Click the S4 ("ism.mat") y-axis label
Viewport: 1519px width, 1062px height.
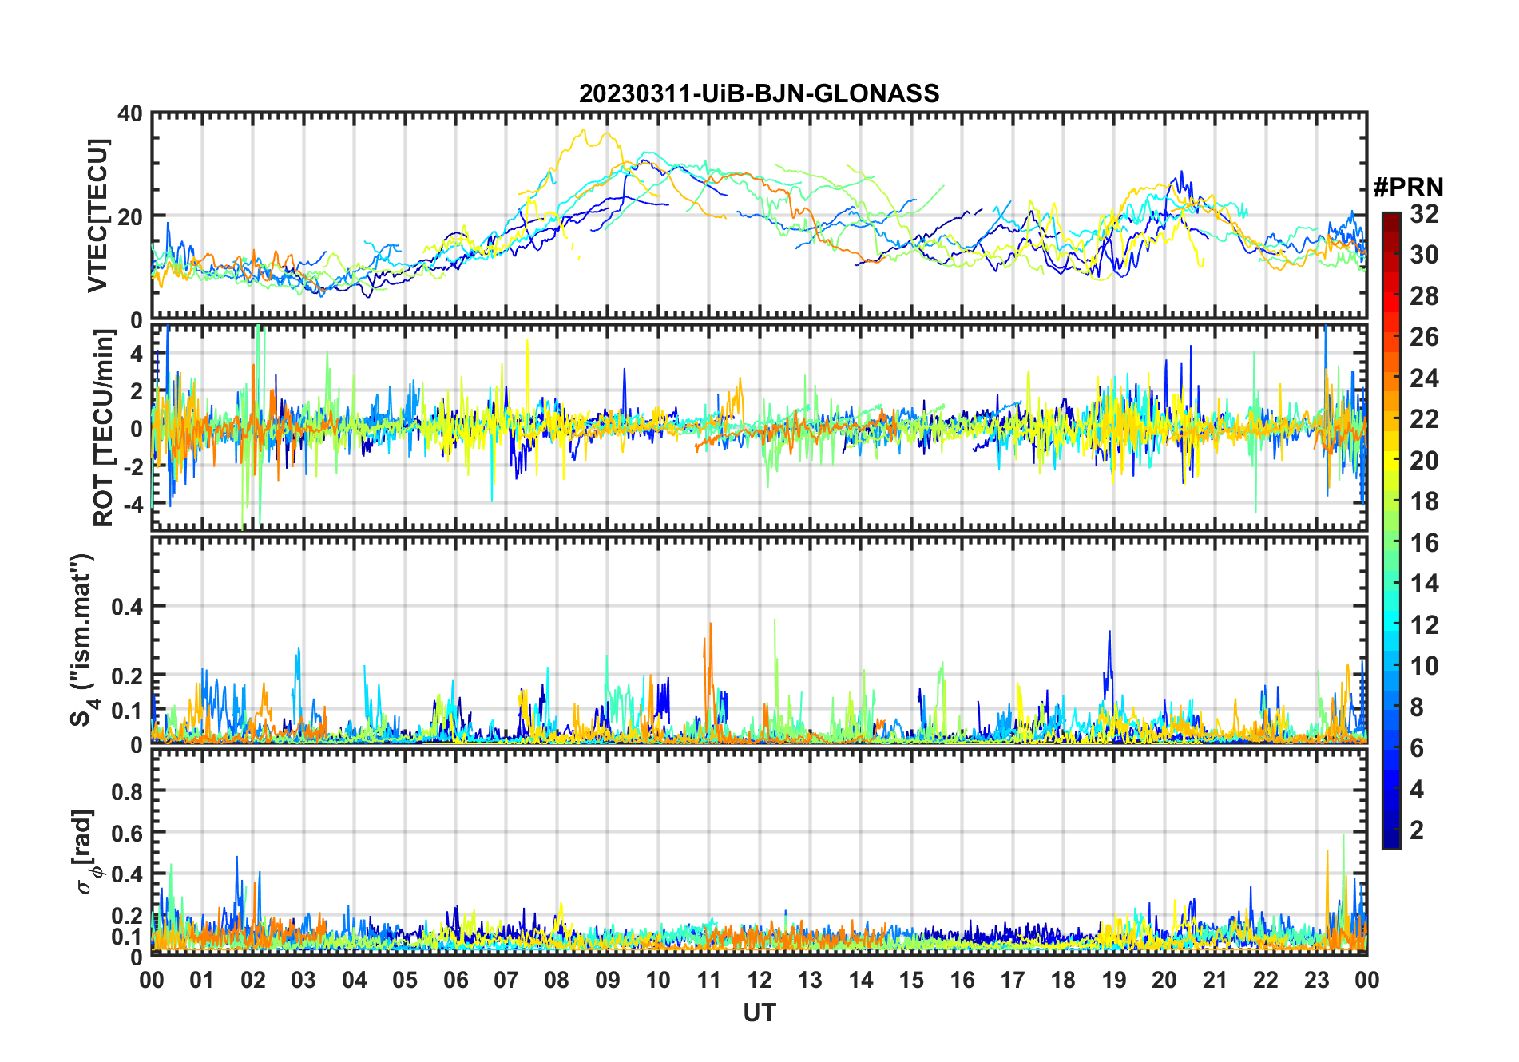tap(83, 640)
